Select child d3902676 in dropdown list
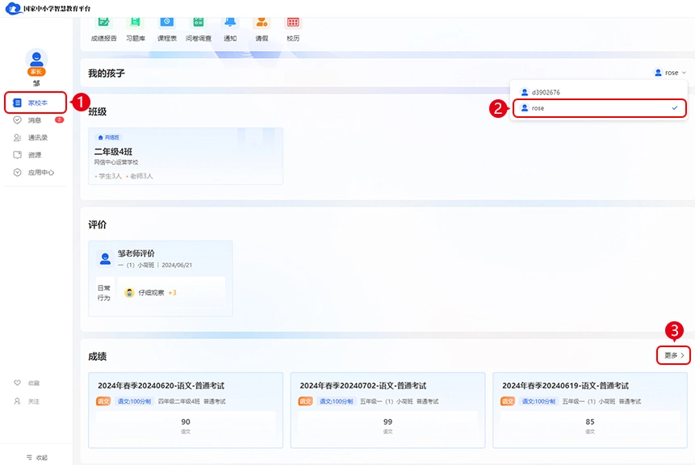Viewport: 695px width, 465px height. point(599,92)
